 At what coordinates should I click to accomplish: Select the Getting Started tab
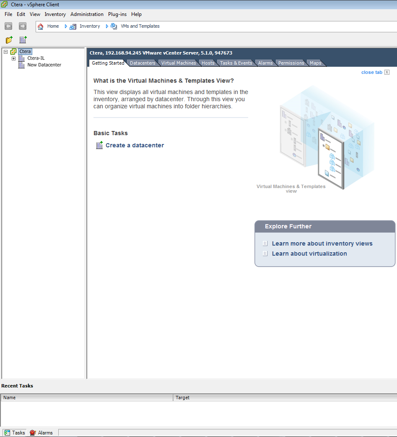108,63
